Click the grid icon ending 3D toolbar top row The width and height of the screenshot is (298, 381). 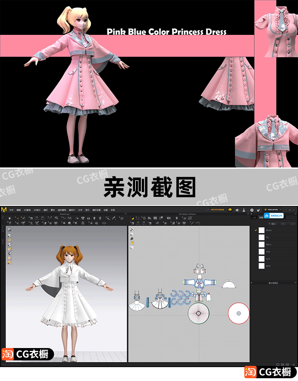[x=122, y=218]
